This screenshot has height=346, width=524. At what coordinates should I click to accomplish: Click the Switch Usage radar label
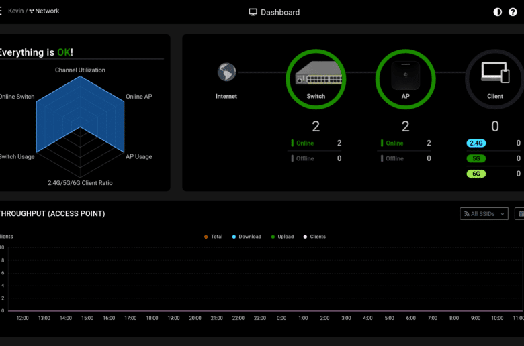[17, 156]
